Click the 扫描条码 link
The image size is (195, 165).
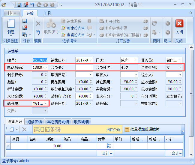pos(113,130)
